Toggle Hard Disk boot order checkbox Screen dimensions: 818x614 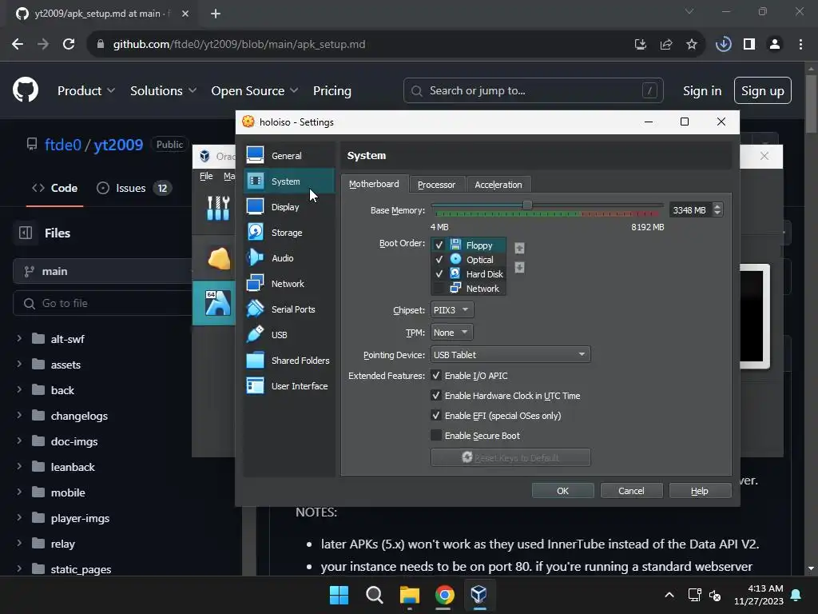439,273
